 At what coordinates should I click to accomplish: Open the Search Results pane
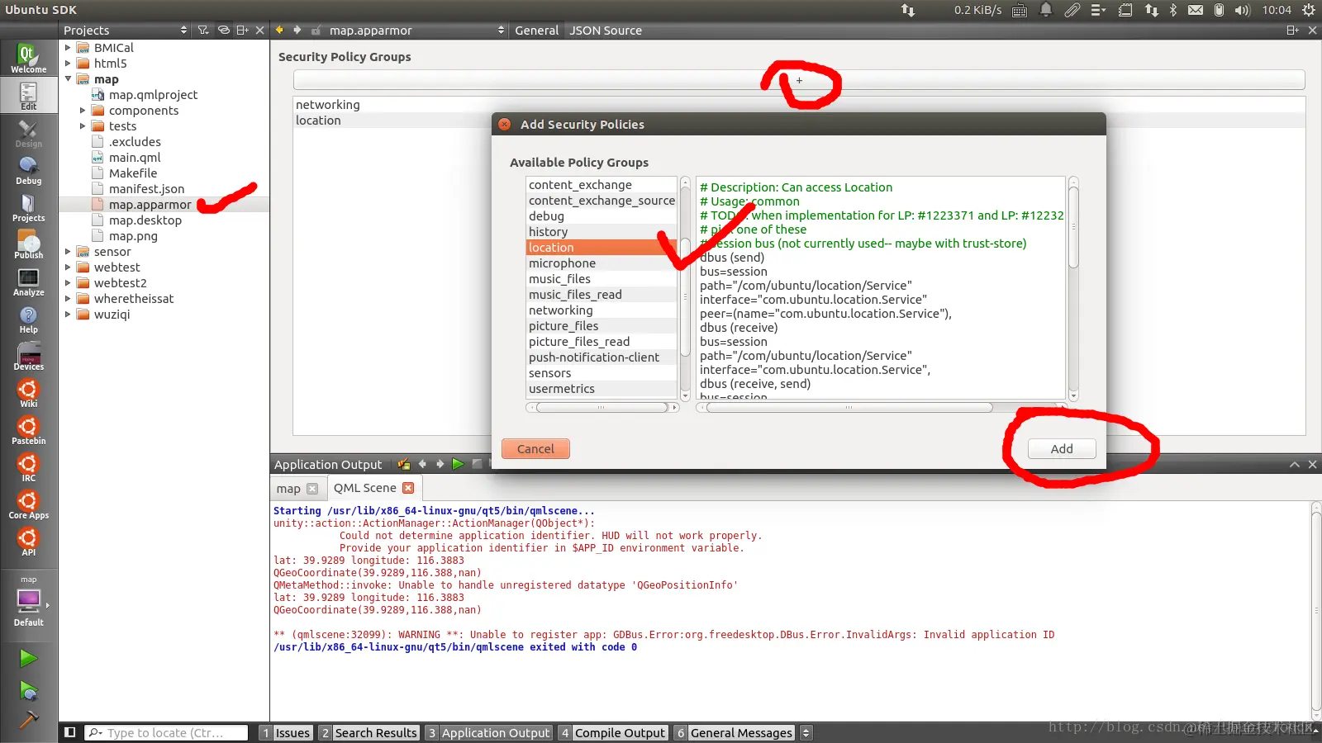369,733
